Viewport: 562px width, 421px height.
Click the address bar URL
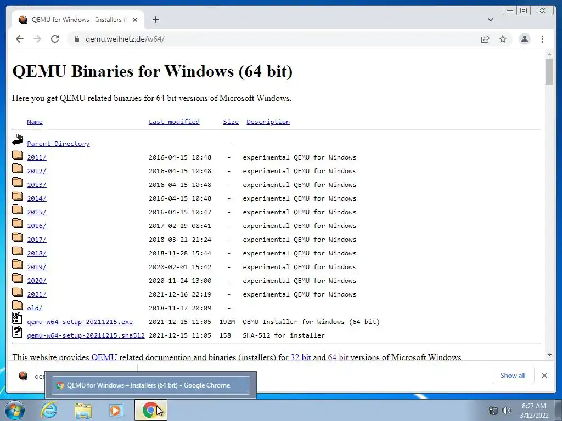click(x=125, y=39)
